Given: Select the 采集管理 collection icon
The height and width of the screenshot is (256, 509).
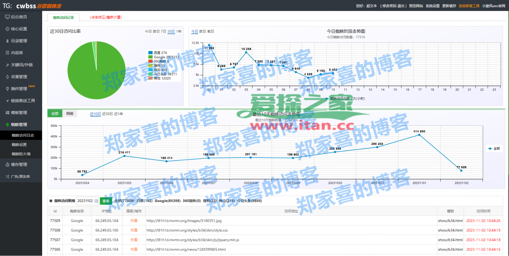Looking at the screenshot, I should 7,76.
